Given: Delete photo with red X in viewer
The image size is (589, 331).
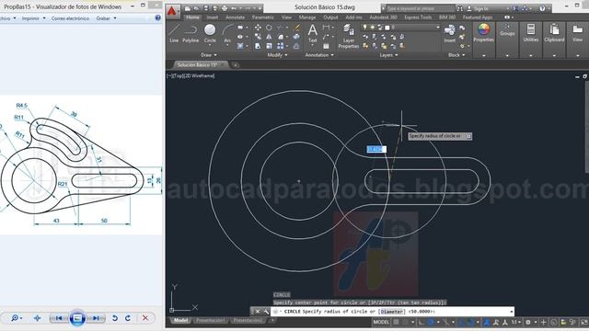Looking at the screenshot, I should [x=145, y=318].
